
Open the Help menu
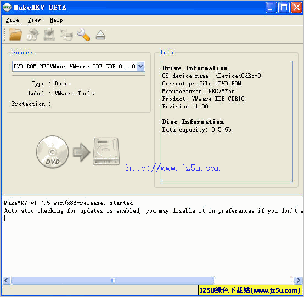click(x=56, y=20)
